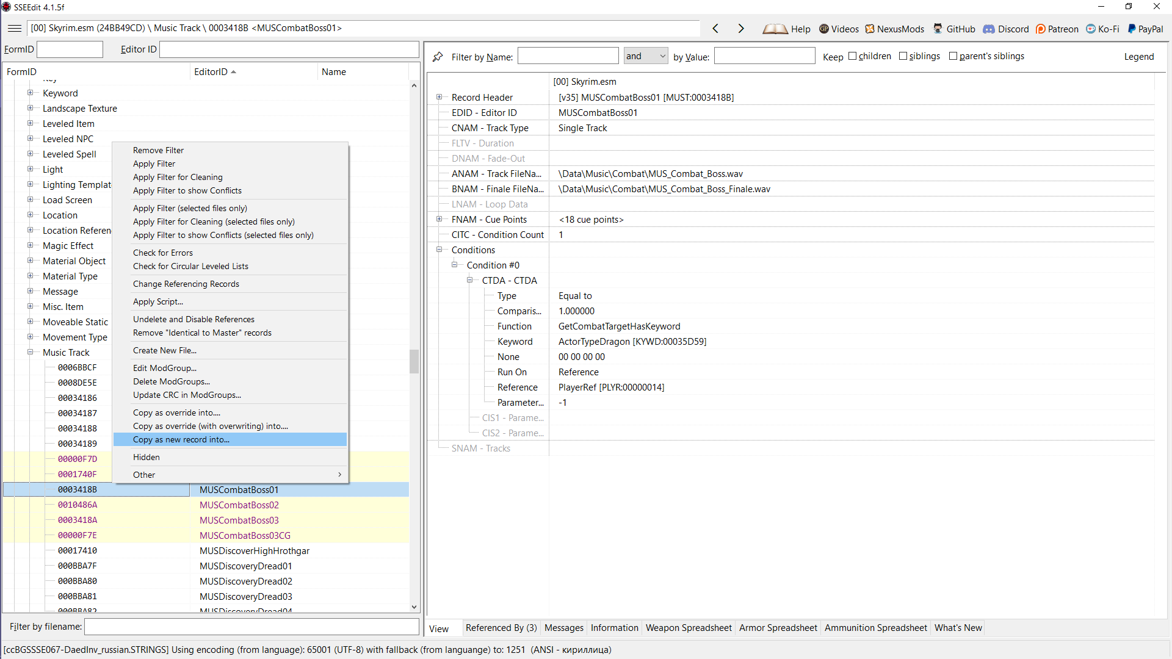Focus the FormID search field
The height and width of the screenshot is (659, 1172).
(70, 49)
